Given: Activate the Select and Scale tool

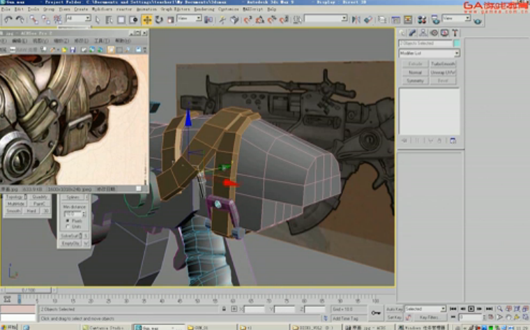Looking at the screenshot, I should (171, 20).
